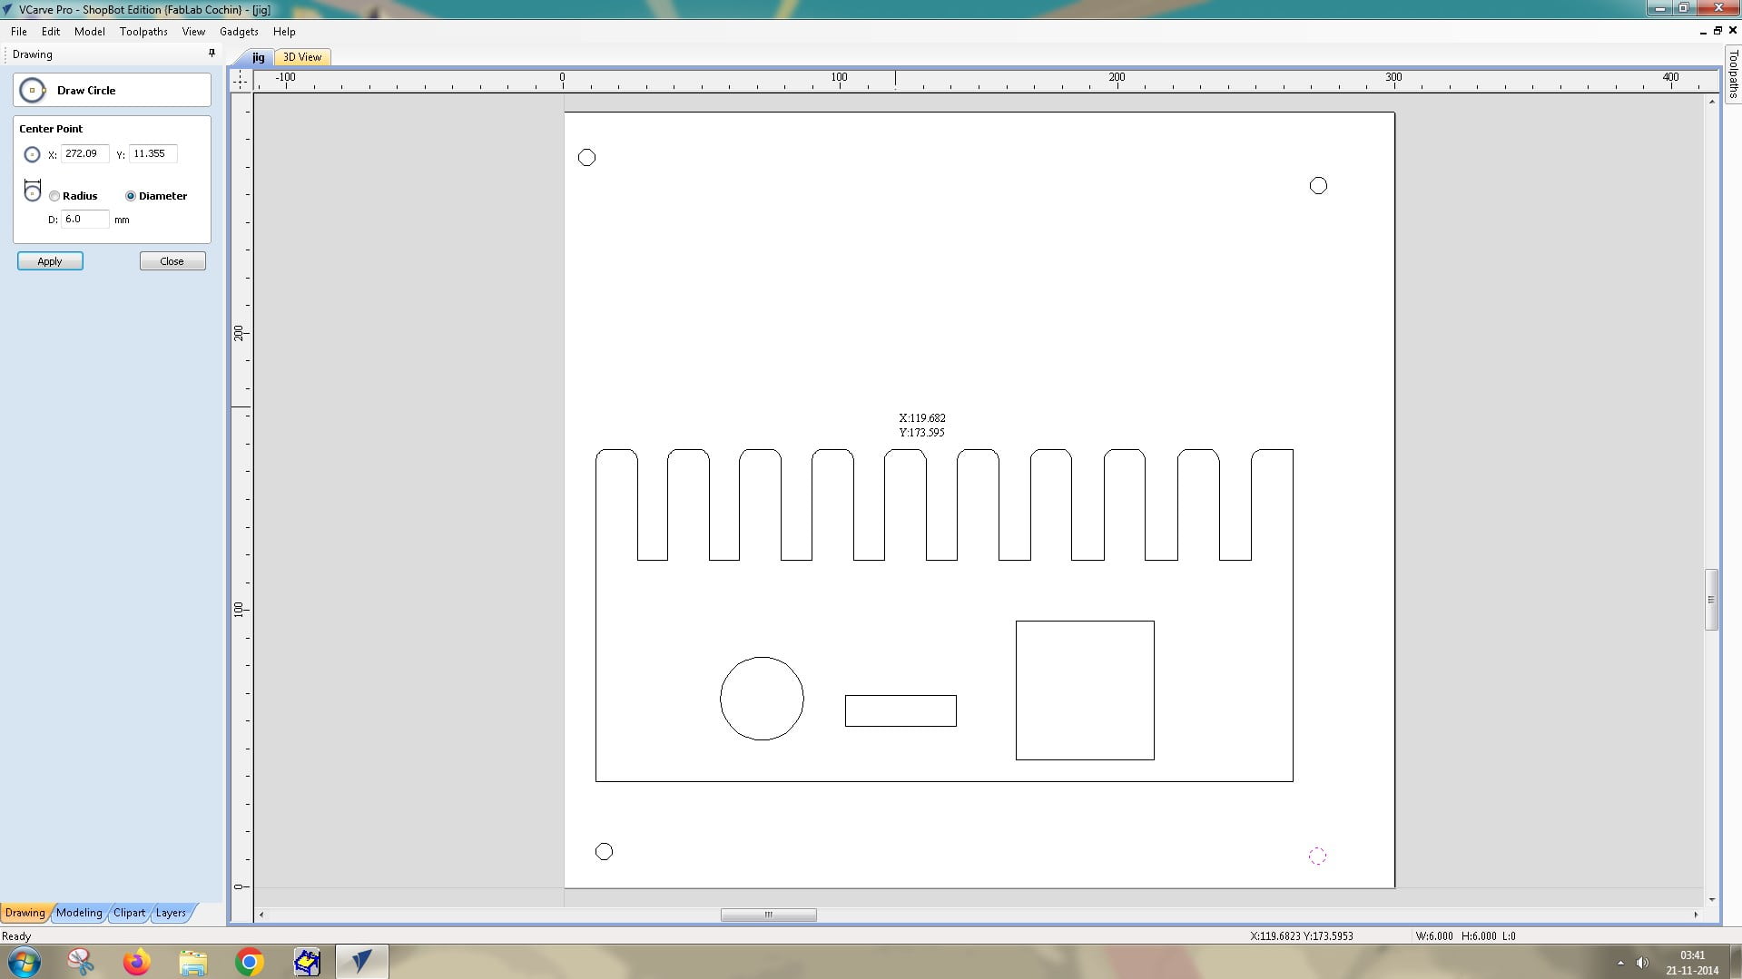
Task: Switch to the Layers tab
Action: tap(171, 913)
